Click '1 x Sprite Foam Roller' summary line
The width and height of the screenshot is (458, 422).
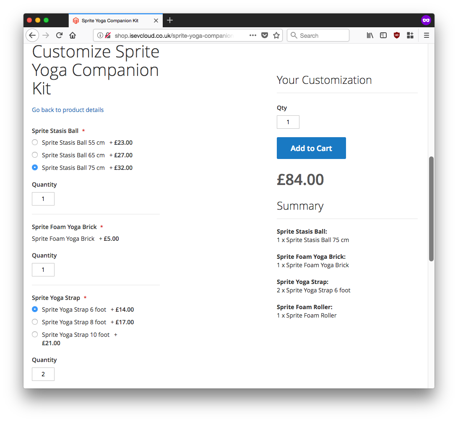(307, 315)
